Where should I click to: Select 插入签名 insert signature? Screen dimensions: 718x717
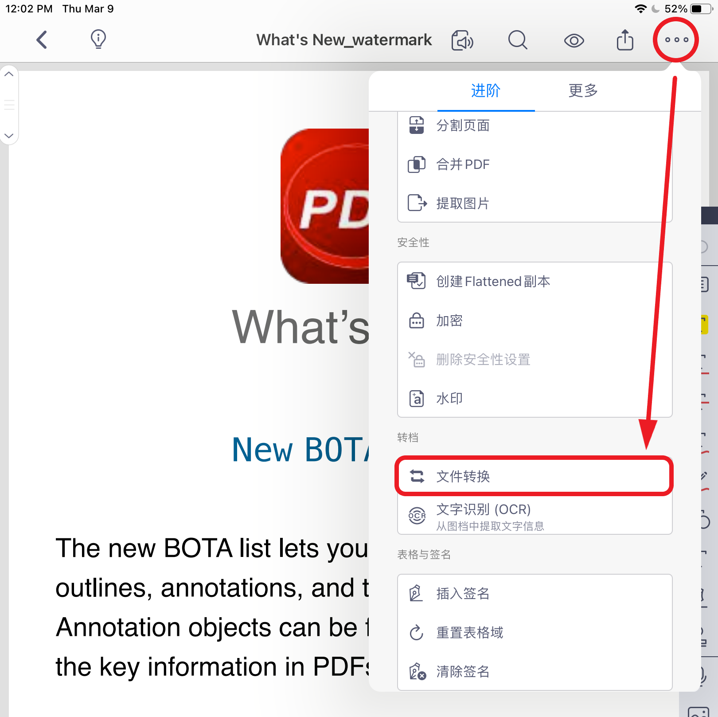click(x=535, y=594)
